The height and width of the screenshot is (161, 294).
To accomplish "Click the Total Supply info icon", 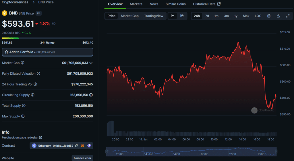I will [x=24, y=106].
